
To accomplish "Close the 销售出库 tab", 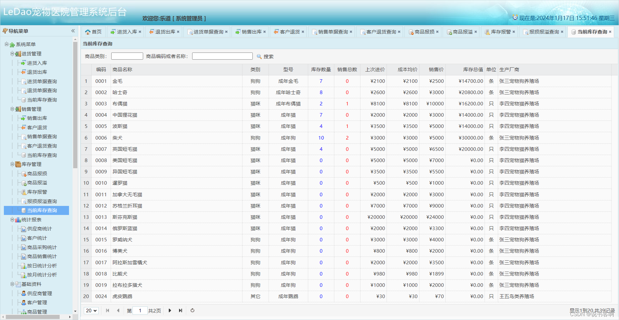I will click(264, 32).
